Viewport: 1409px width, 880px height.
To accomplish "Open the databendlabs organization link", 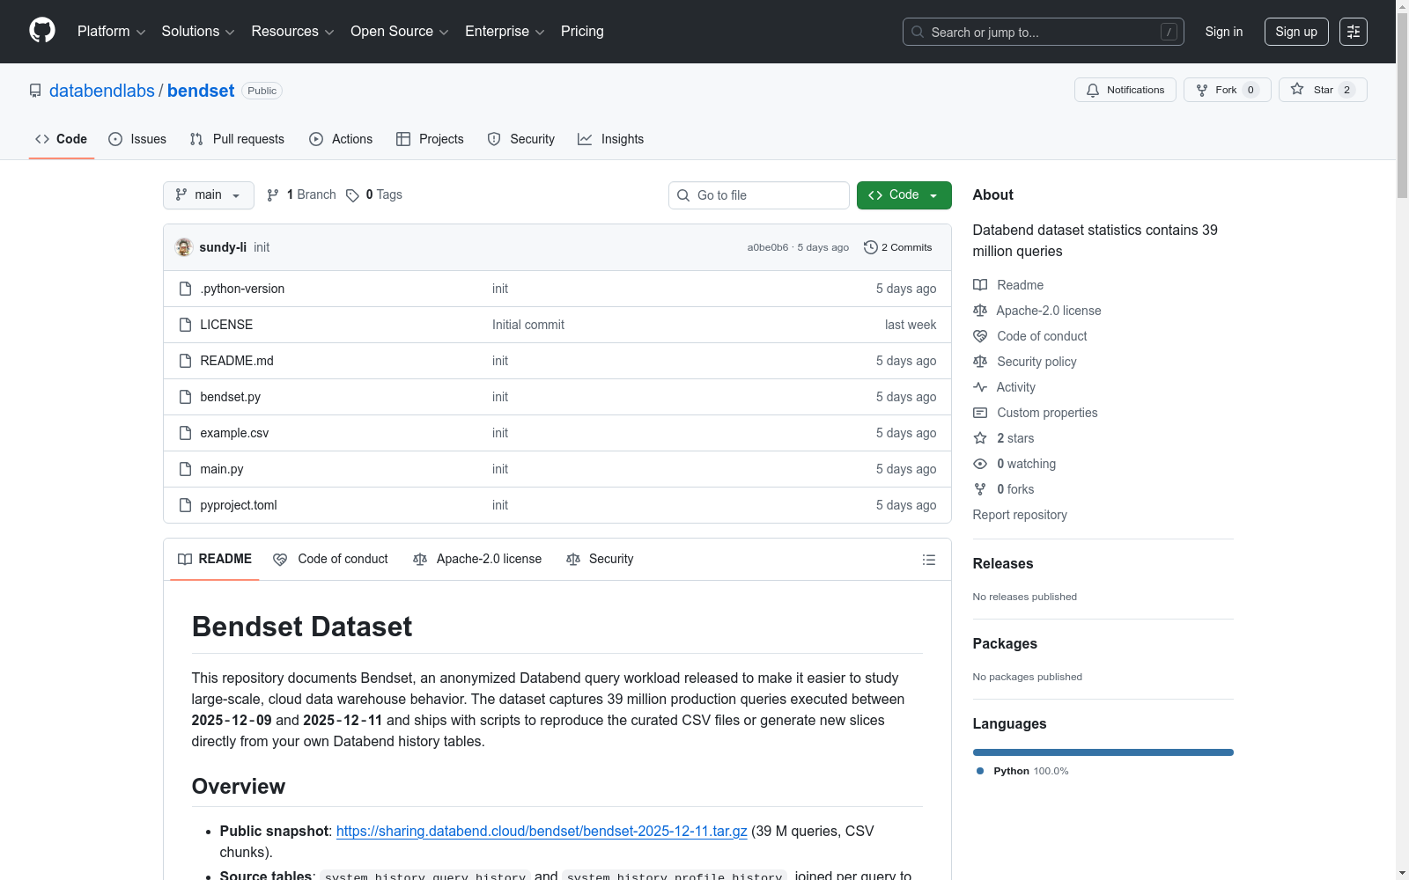I will coord(102,91).
